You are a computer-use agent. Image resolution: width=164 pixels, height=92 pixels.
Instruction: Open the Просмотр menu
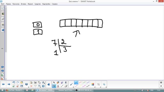[16, 4]
